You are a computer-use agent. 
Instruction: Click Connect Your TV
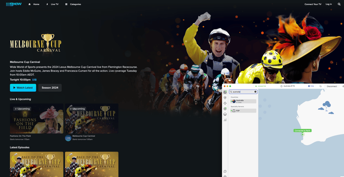[313, 4]
